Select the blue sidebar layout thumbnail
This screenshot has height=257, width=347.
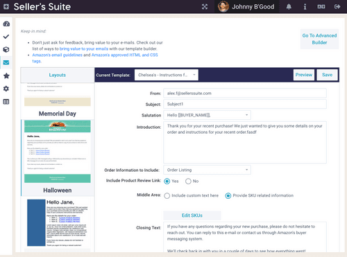point(58,223)
